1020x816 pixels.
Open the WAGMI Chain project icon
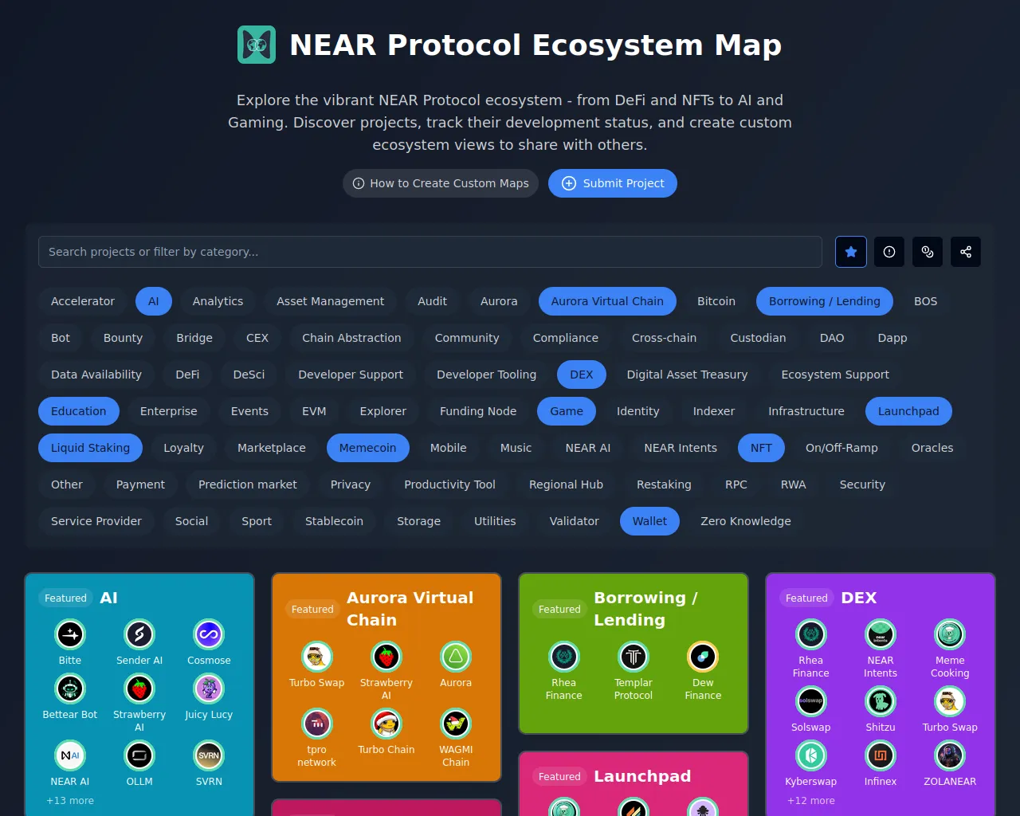456,724
